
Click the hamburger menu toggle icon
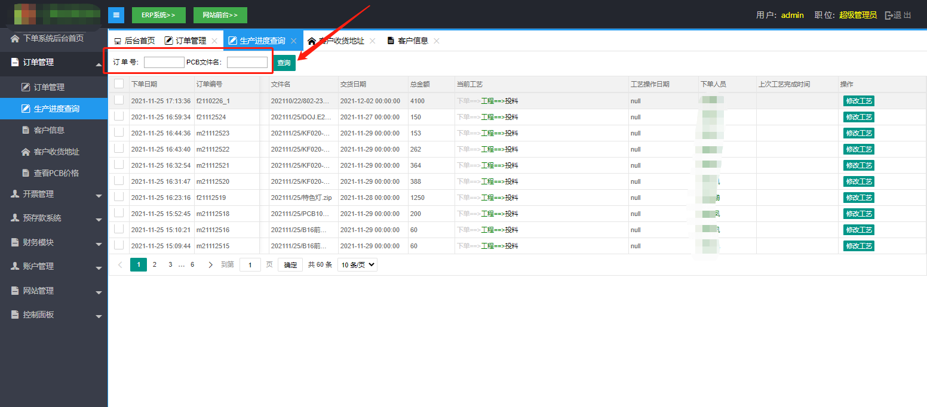click(116, 15)
